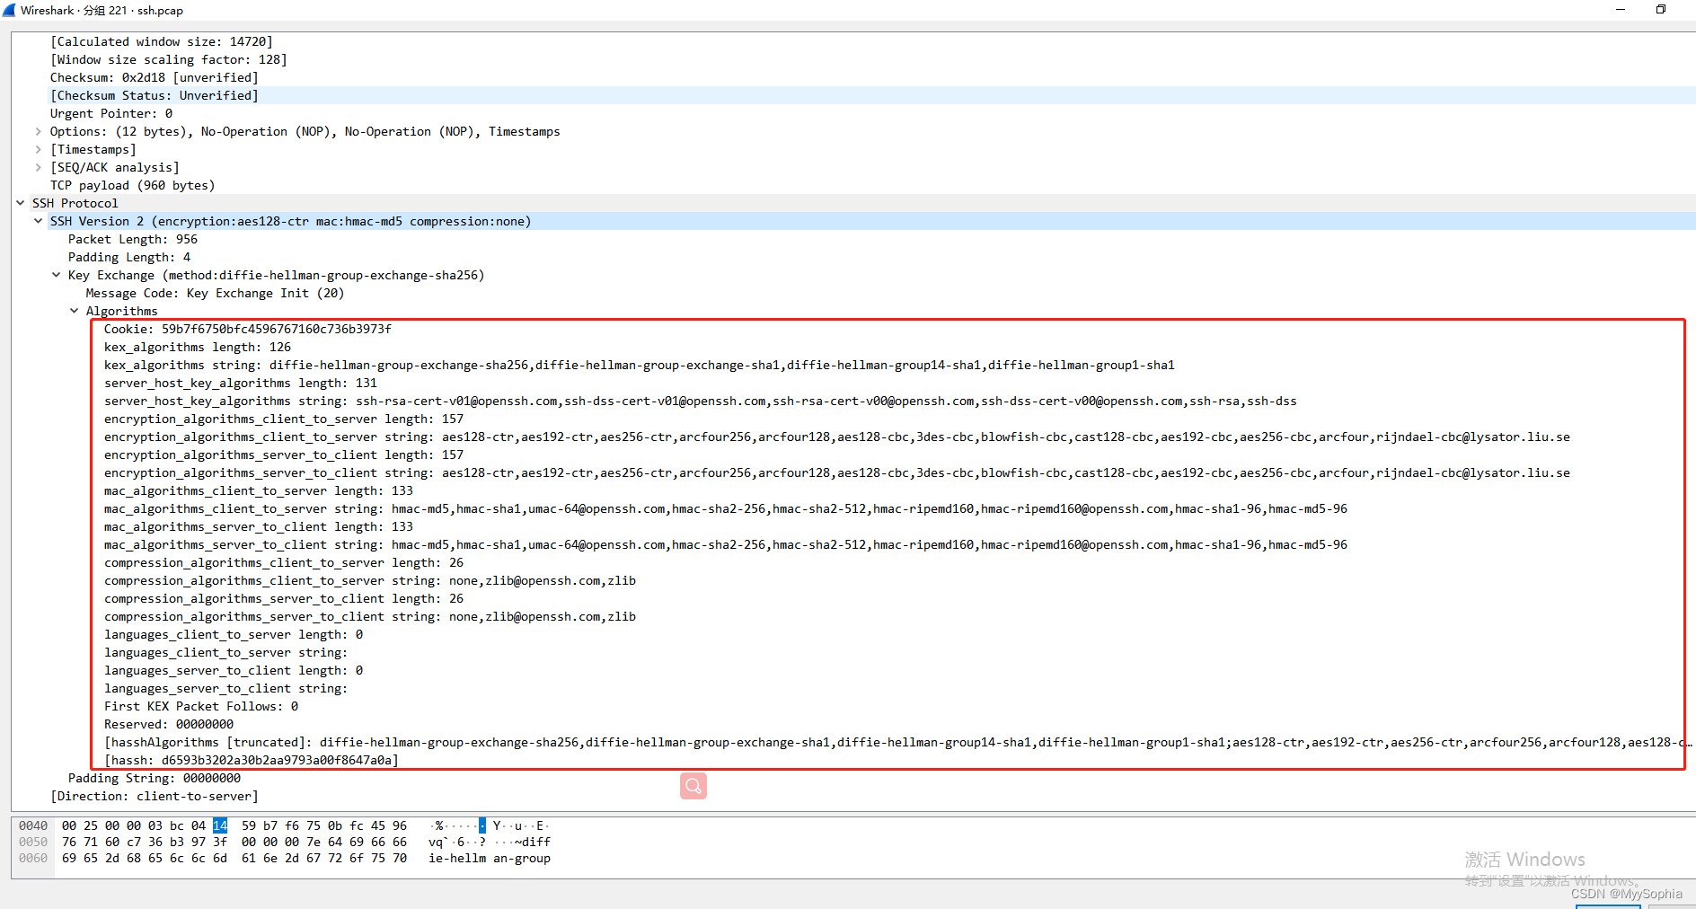Select the Calculated window size row
1696x909 pixels.
coord(162,41)
